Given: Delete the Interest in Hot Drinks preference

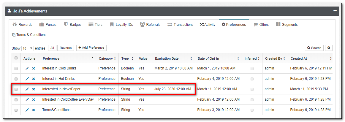Looking at the screenshot, I should pos(34,79).
